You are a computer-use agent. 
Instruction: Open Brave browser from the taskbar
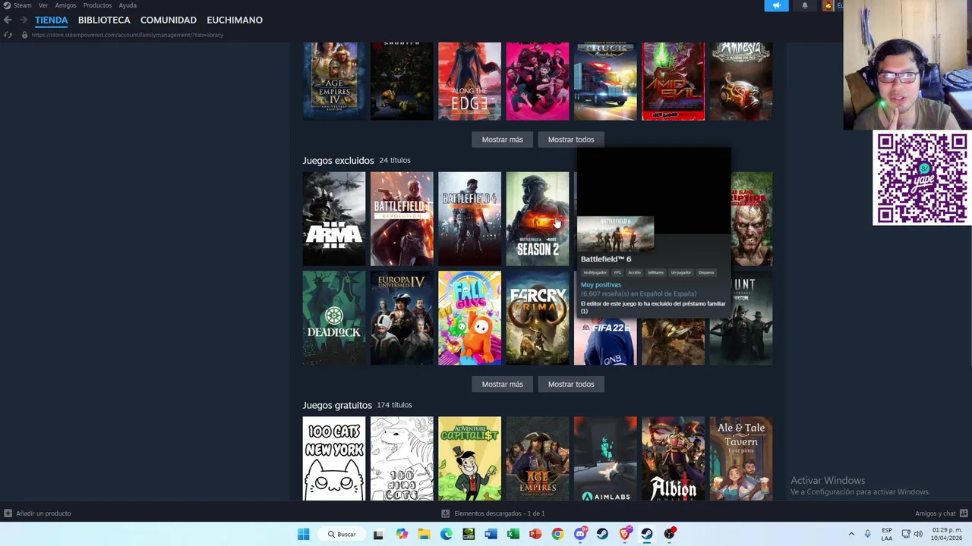(x=624, y=534)
